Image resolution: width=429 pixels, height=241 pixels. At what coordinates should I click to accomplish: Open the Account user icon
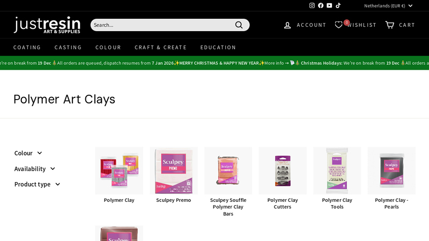point(288,25)
